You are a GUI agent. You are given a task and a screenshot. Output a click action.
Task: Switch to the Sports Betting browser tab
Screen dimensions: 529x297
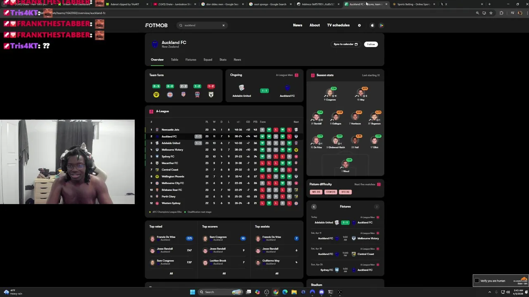point(413,4)
